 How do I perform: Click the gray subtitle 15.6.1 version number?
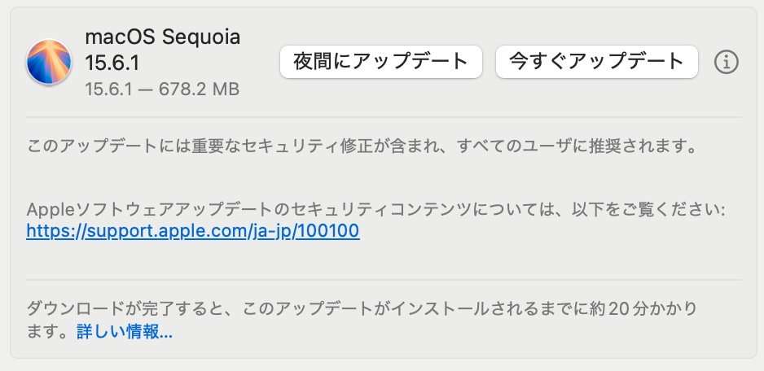108,89
